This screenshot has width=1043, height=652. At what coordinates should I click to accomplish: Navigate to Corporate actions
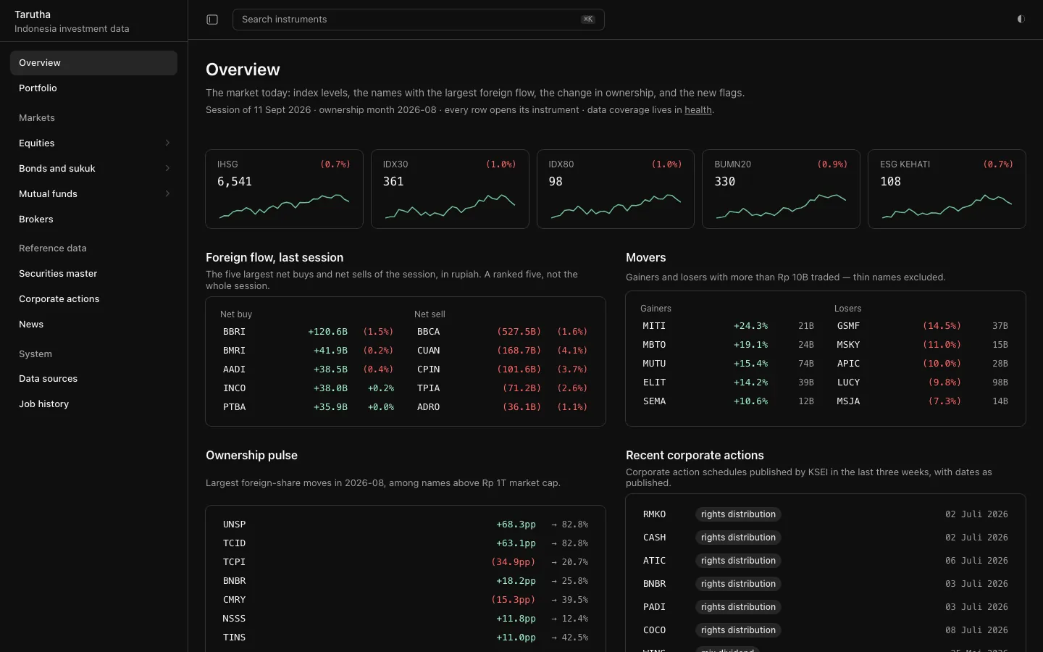pyautogui.click(x=93, y=298)
